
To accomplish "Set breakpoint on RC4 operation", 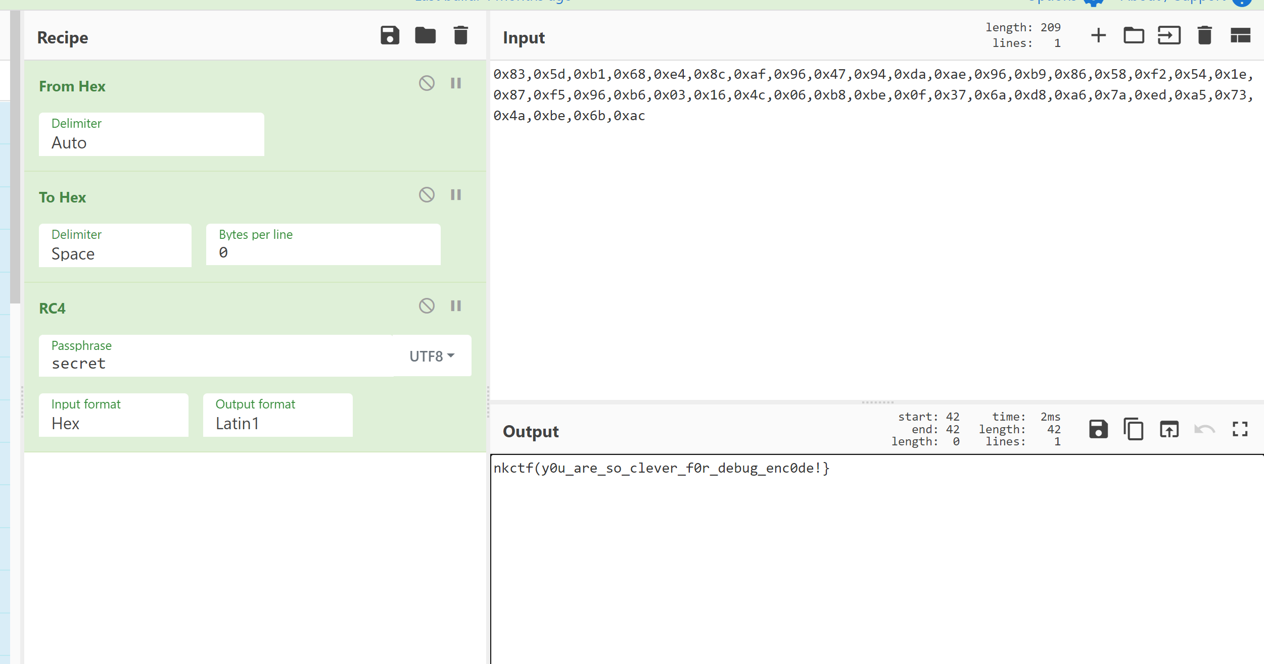I will coord(456,305).
